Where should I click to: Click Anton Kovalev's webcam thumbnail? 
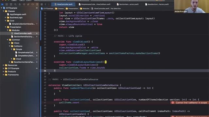point(191,6)
